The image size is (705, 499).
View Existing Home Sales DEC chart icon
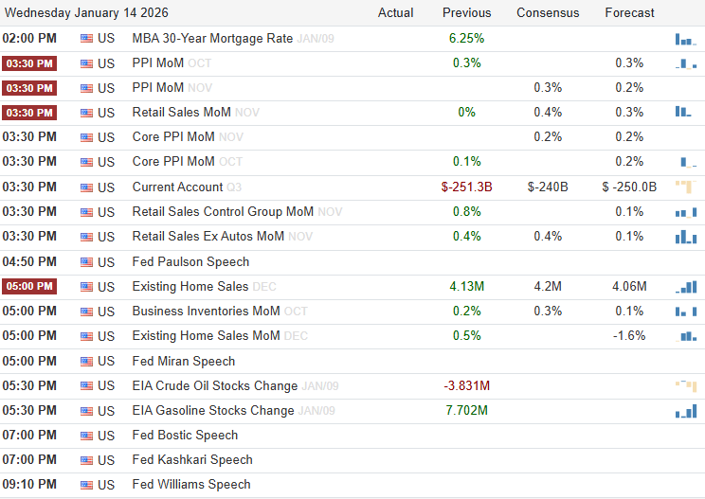(685, 286)
